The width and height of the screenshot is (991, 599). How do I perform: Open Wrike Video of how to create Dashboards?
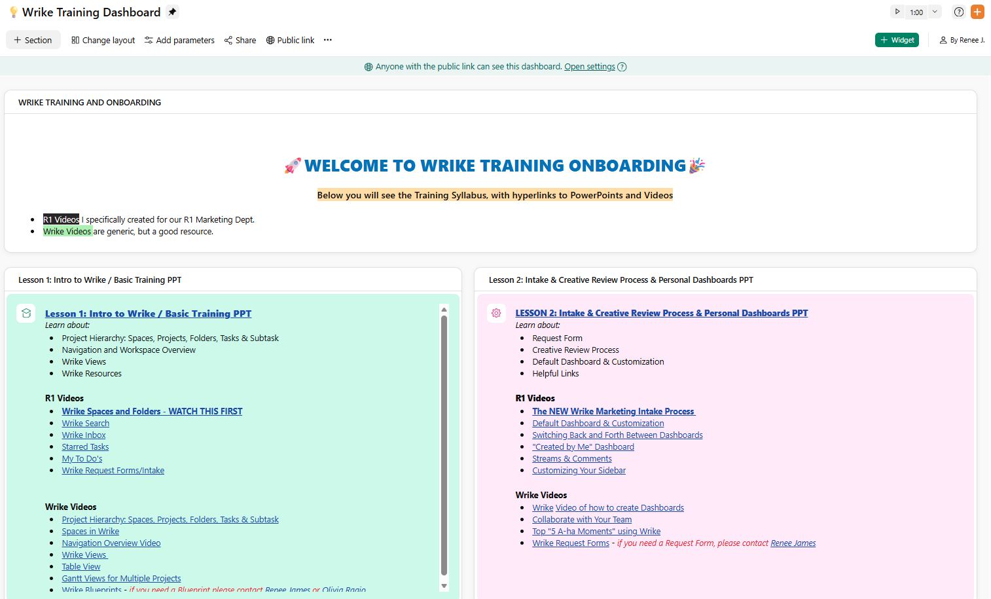tap(608, 508)
